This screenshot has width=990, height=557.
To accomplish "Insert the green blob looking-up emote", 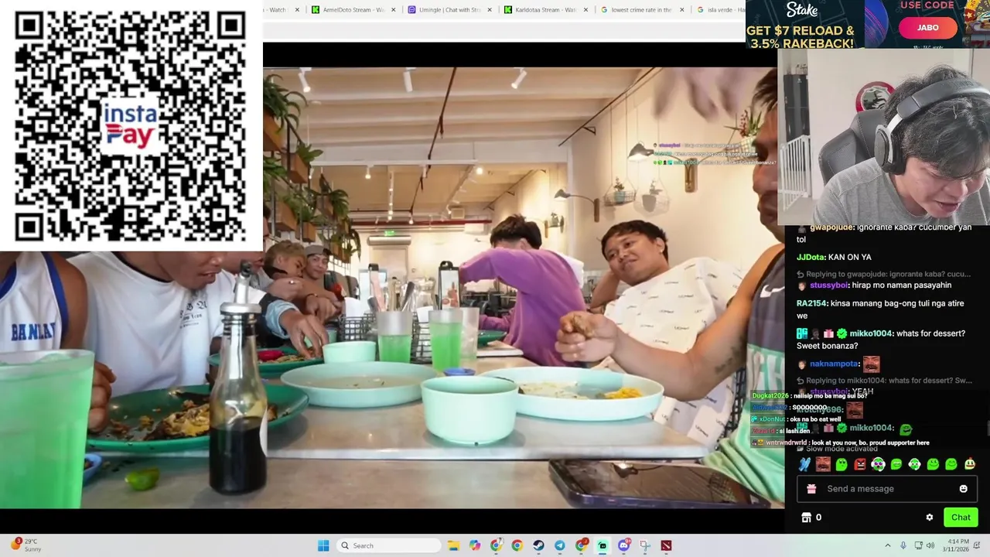I will pyautogui.click(x=841, y=464).
